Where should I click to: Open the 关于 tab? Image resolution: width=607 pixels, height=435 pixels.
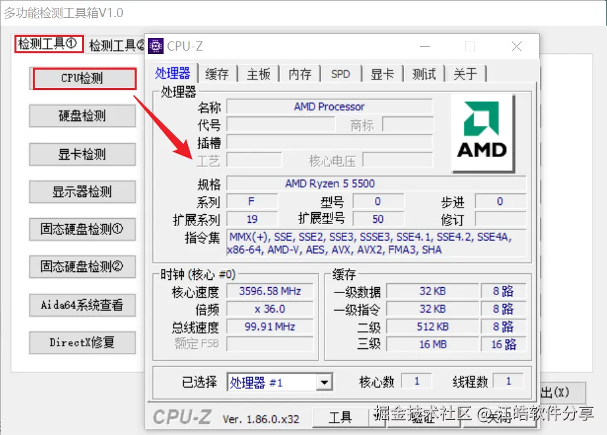[465, 74]
